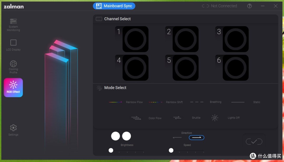284x162 pixels.
Task: Close the Zalman window
Action: tap(276, 6)
